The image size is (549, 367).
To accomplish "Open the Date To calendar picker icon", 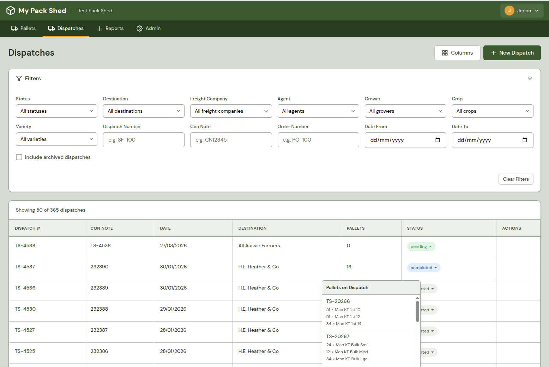I will tap(525, 140).
